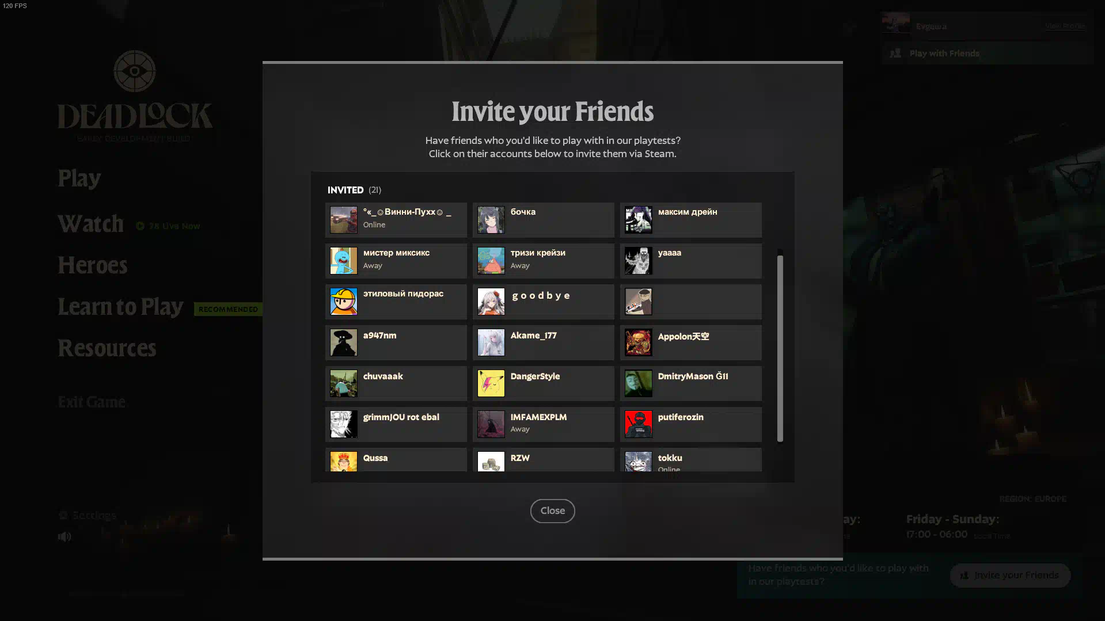Close the Invite your Friends dialog

pos(552,510)
